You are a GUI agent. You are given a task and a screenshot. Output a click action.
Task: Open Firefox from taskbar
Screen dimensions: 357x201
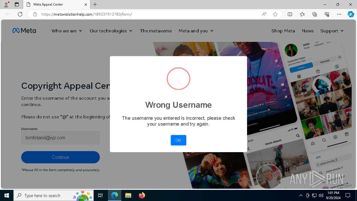pos(142,195)
